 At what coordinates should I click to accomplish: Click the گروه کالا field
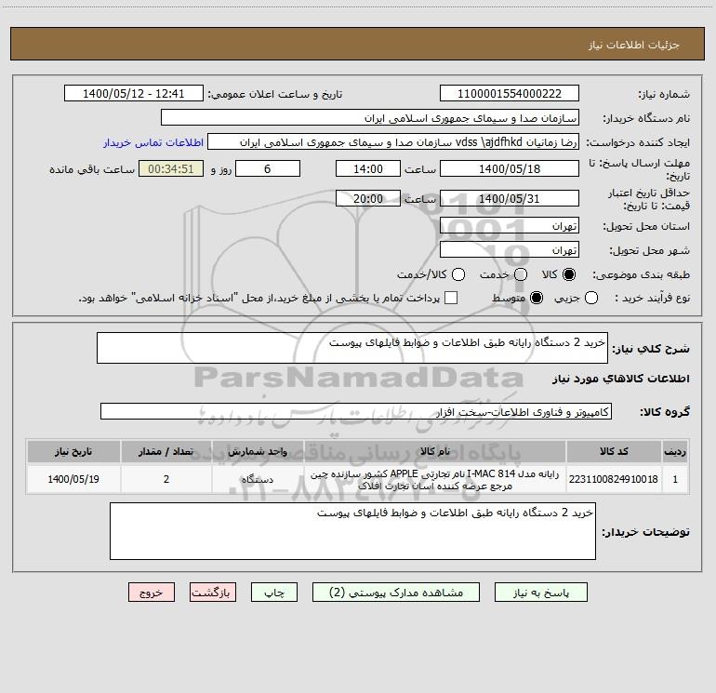[x=356, y=411]
